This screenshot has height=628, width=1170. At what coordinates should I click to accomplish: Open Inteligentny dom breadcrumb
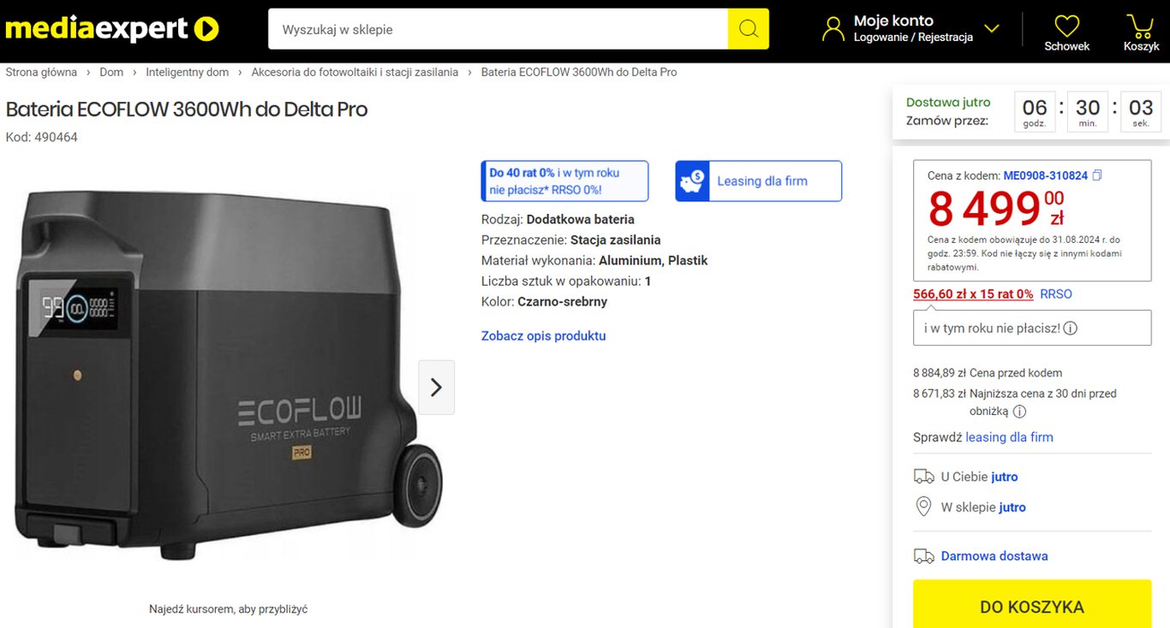click(187, 73)
